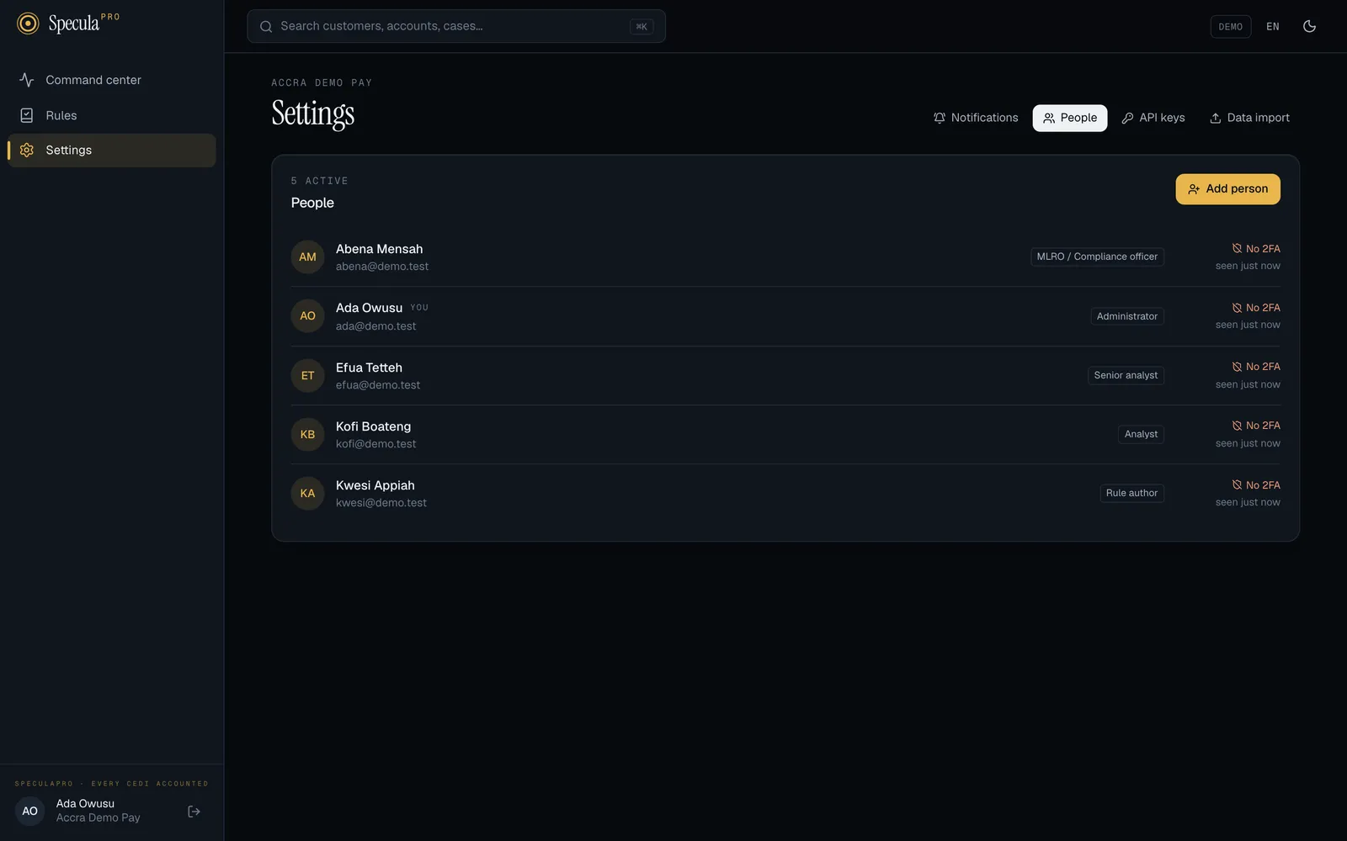
Task: Click kwesi@demo.test email
Action: (381, 503)
